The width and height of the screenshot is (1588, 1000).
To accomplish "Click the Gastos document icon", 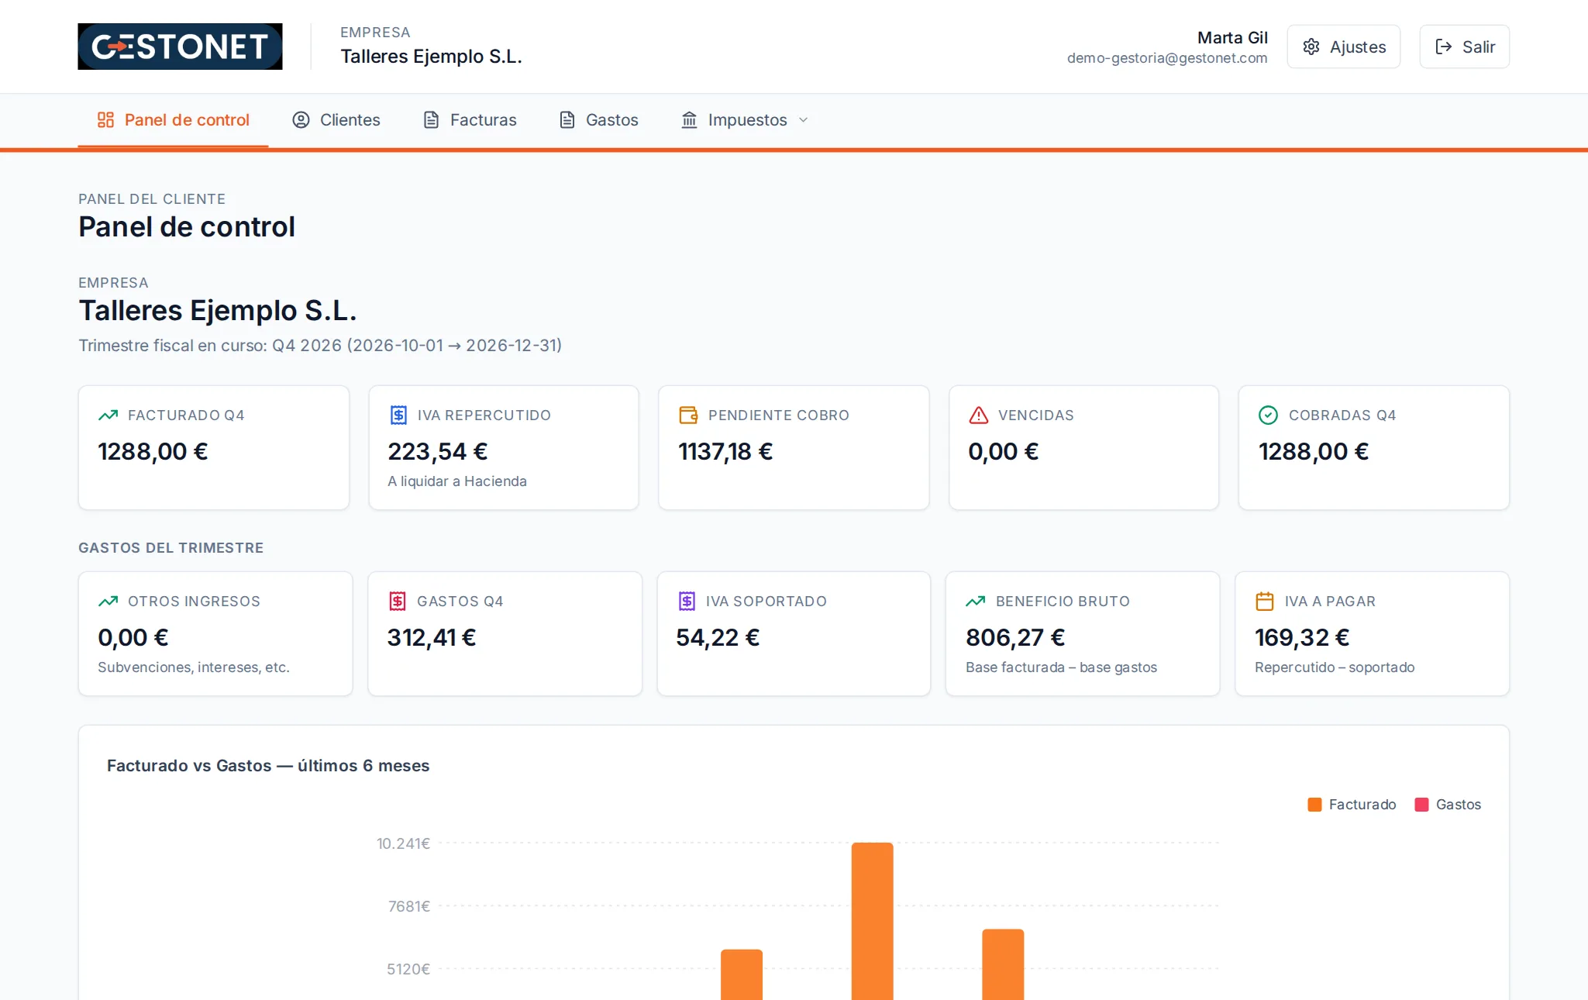I will point(567,120).
